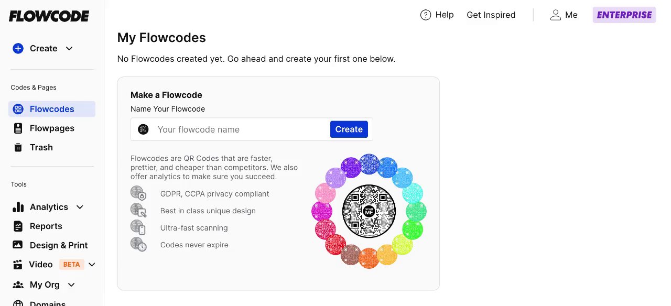Expand the Analytics submenu chevron
This screenshot has width=671, height=306.
pos(80,207)
